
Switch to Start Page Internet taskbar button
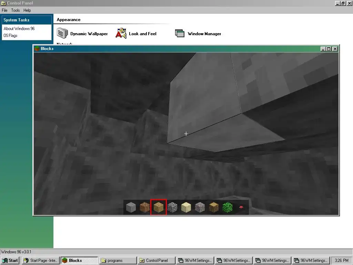tap(41, 261)
